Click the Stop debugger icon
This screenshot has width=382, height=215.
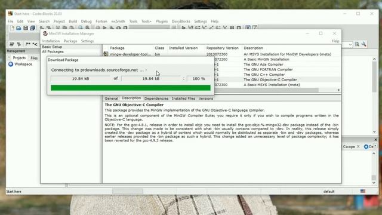(239, 28)
